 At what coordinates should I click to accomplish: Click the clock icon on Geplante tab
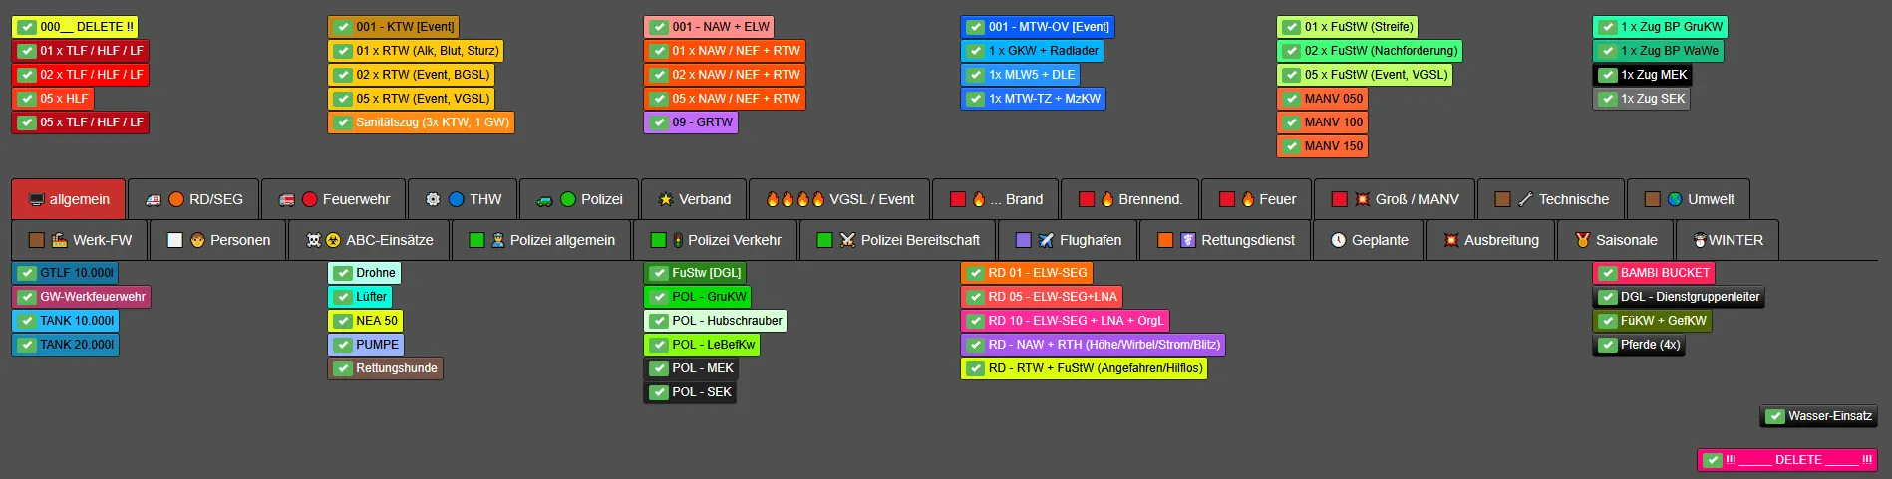click(1338, 240)
